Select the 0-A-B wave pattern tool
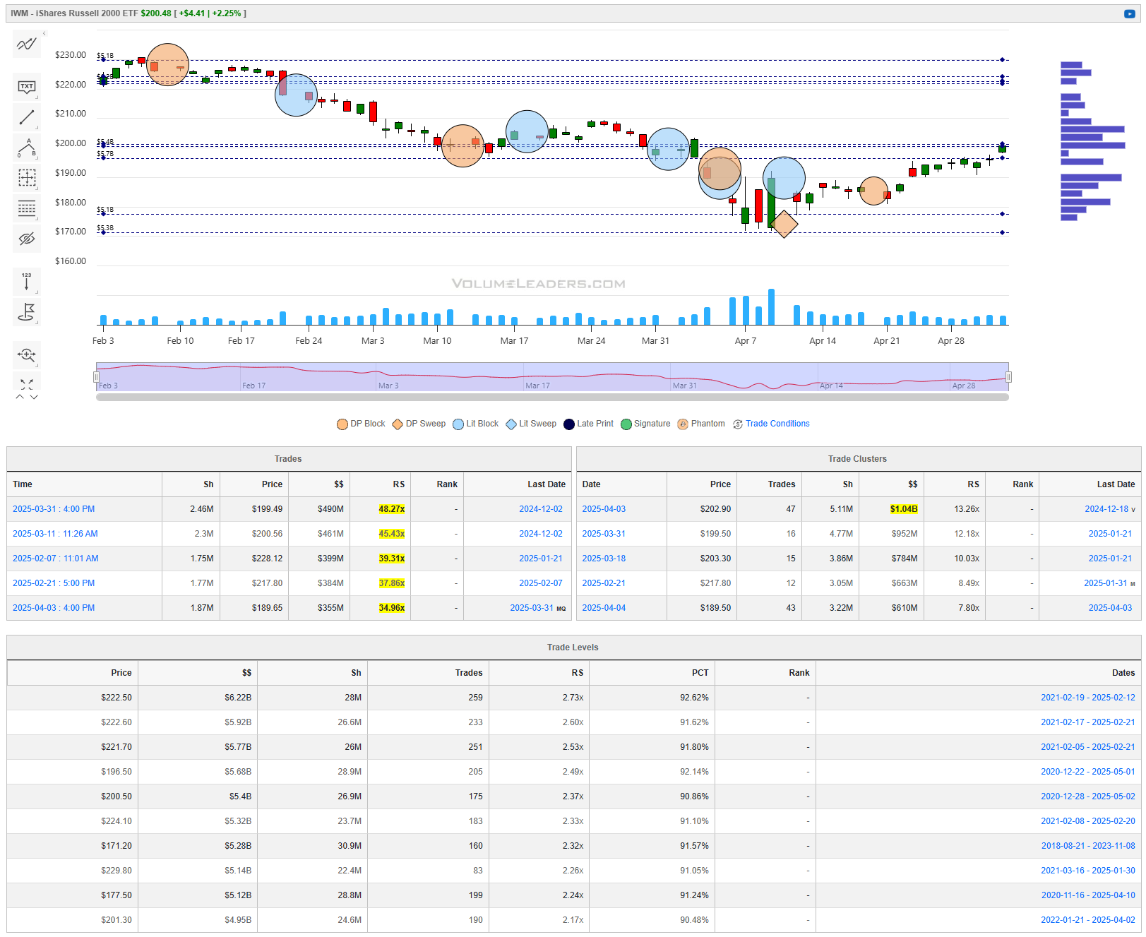This screenshot has height=937, width=1146. (27, 148)
